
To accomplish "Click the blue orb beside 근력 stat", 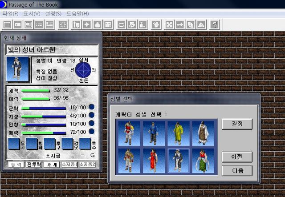I will pyautogui.click(x=91, y=107).
